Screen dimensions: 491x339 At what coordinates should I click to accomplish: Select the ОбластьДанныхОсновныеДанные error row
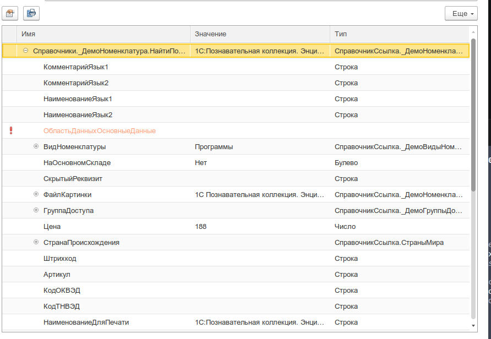[236, 131]
